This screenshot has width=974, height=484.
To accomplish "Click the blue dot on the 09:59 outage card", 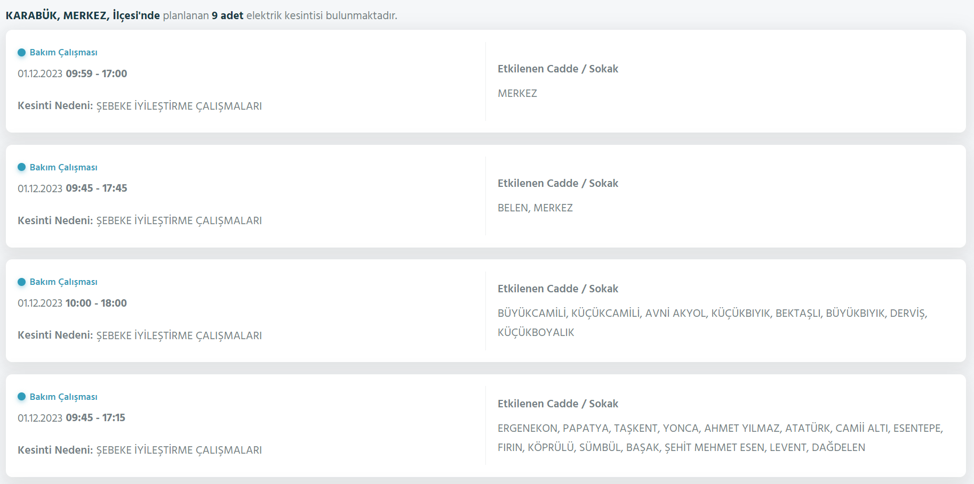I will [x=21, y=52].
